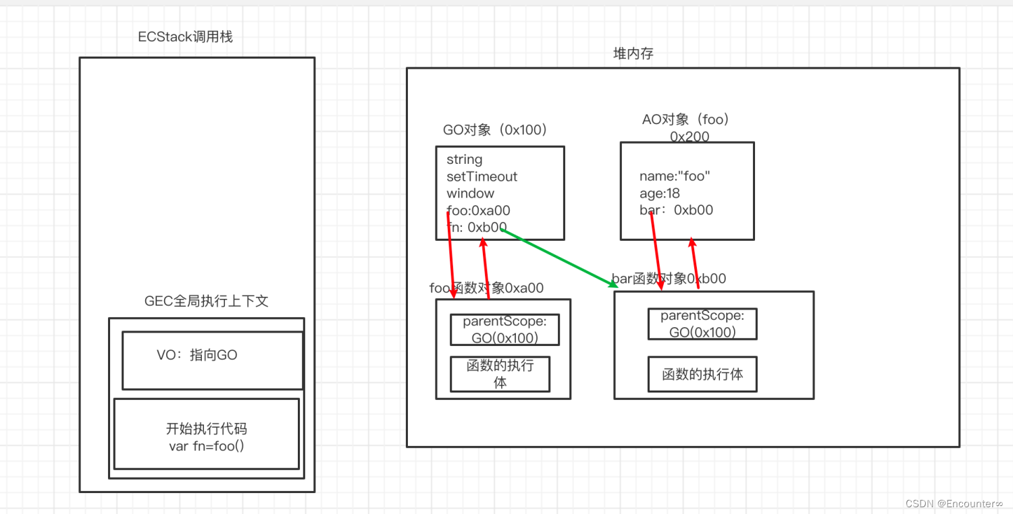Select the 'GO对象（0x100）' label

pos(494,130)
